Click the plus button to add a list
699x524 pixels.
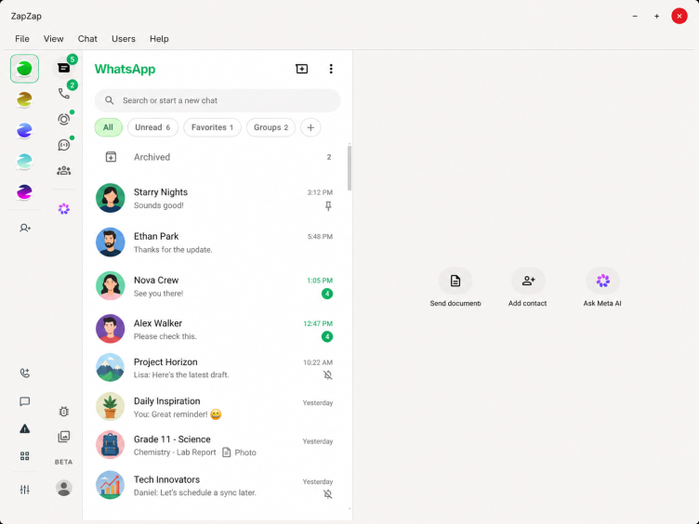(310, 127)
